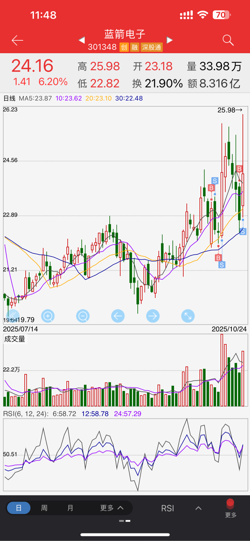Pan chart left with arrow button
Screen dimensions: 250x541
[x=118, y=316]
